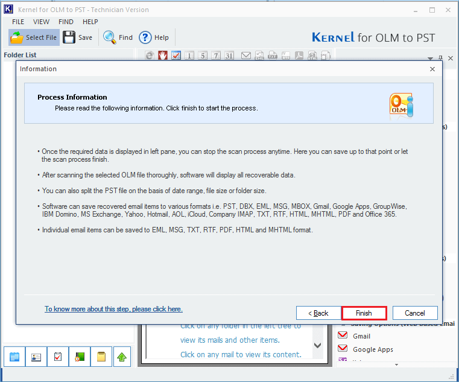Click the down chevron in the preview pane scrollbar
Viewport: 459px width, 382px height.
pos(318,345)
